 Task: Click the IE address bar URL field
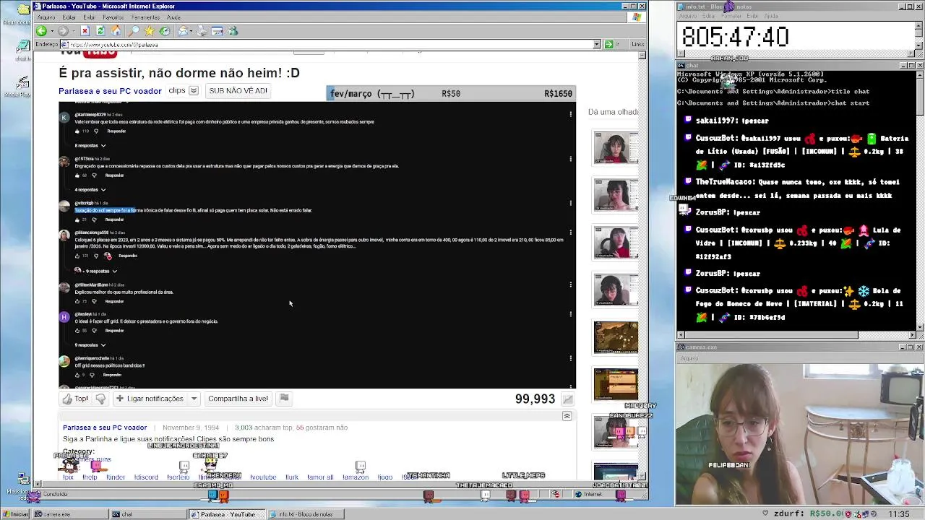[330, 45]
